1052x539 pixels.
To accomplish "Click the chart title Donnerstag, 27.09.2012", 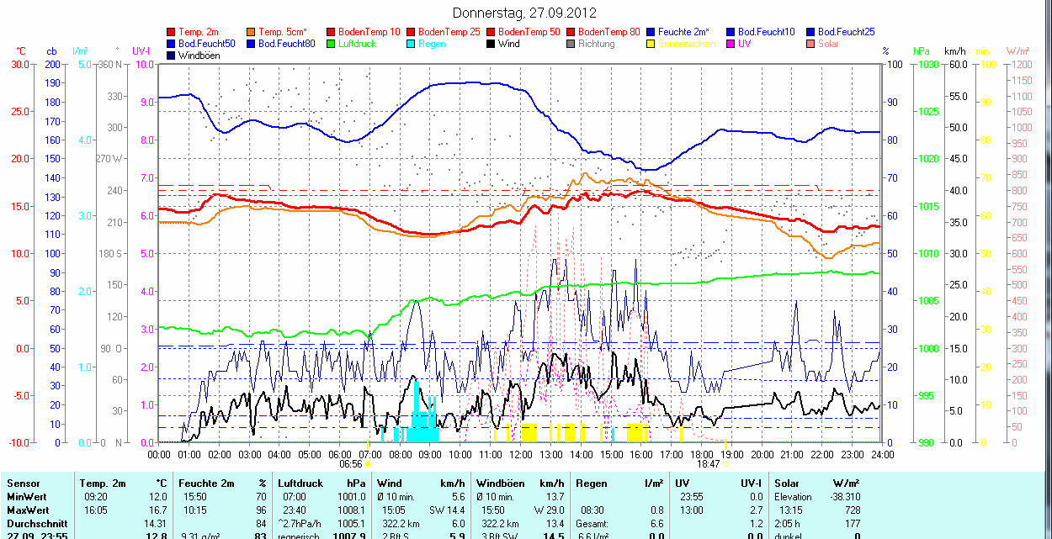I will [x=524, y=13].
